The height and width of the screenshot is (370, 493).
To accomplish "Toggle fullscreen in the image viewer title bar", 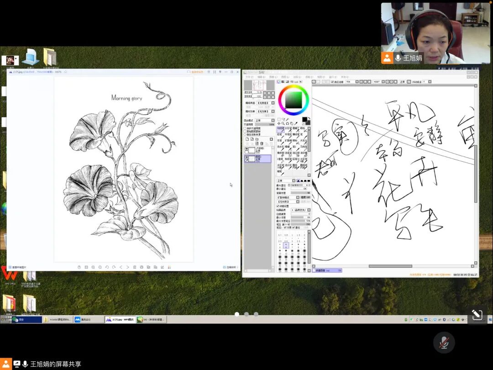I will coord(215,72).
